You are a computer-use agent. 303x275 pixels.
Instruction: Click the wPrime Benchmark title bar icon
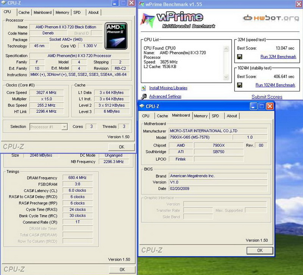pos(141,4)
